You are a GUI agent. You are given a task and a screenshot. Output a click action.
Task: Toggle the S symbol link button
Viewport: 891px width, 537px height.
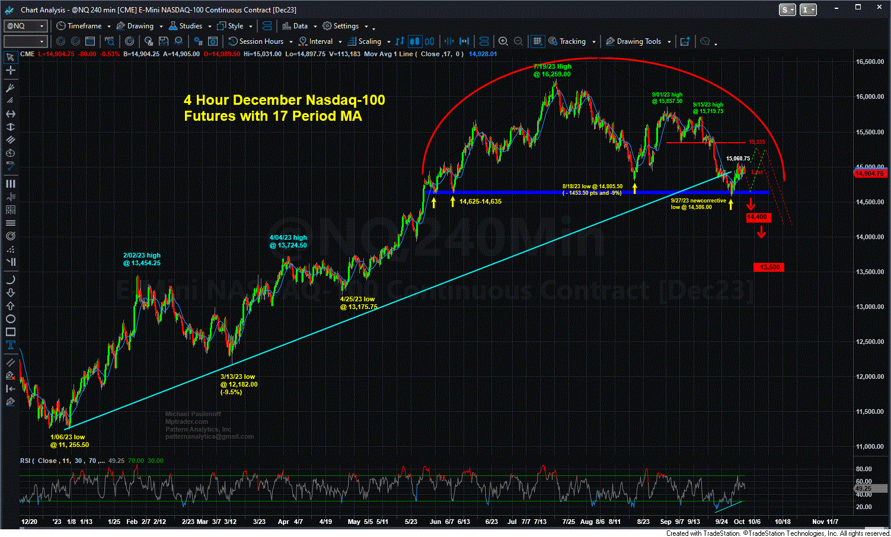787,9
